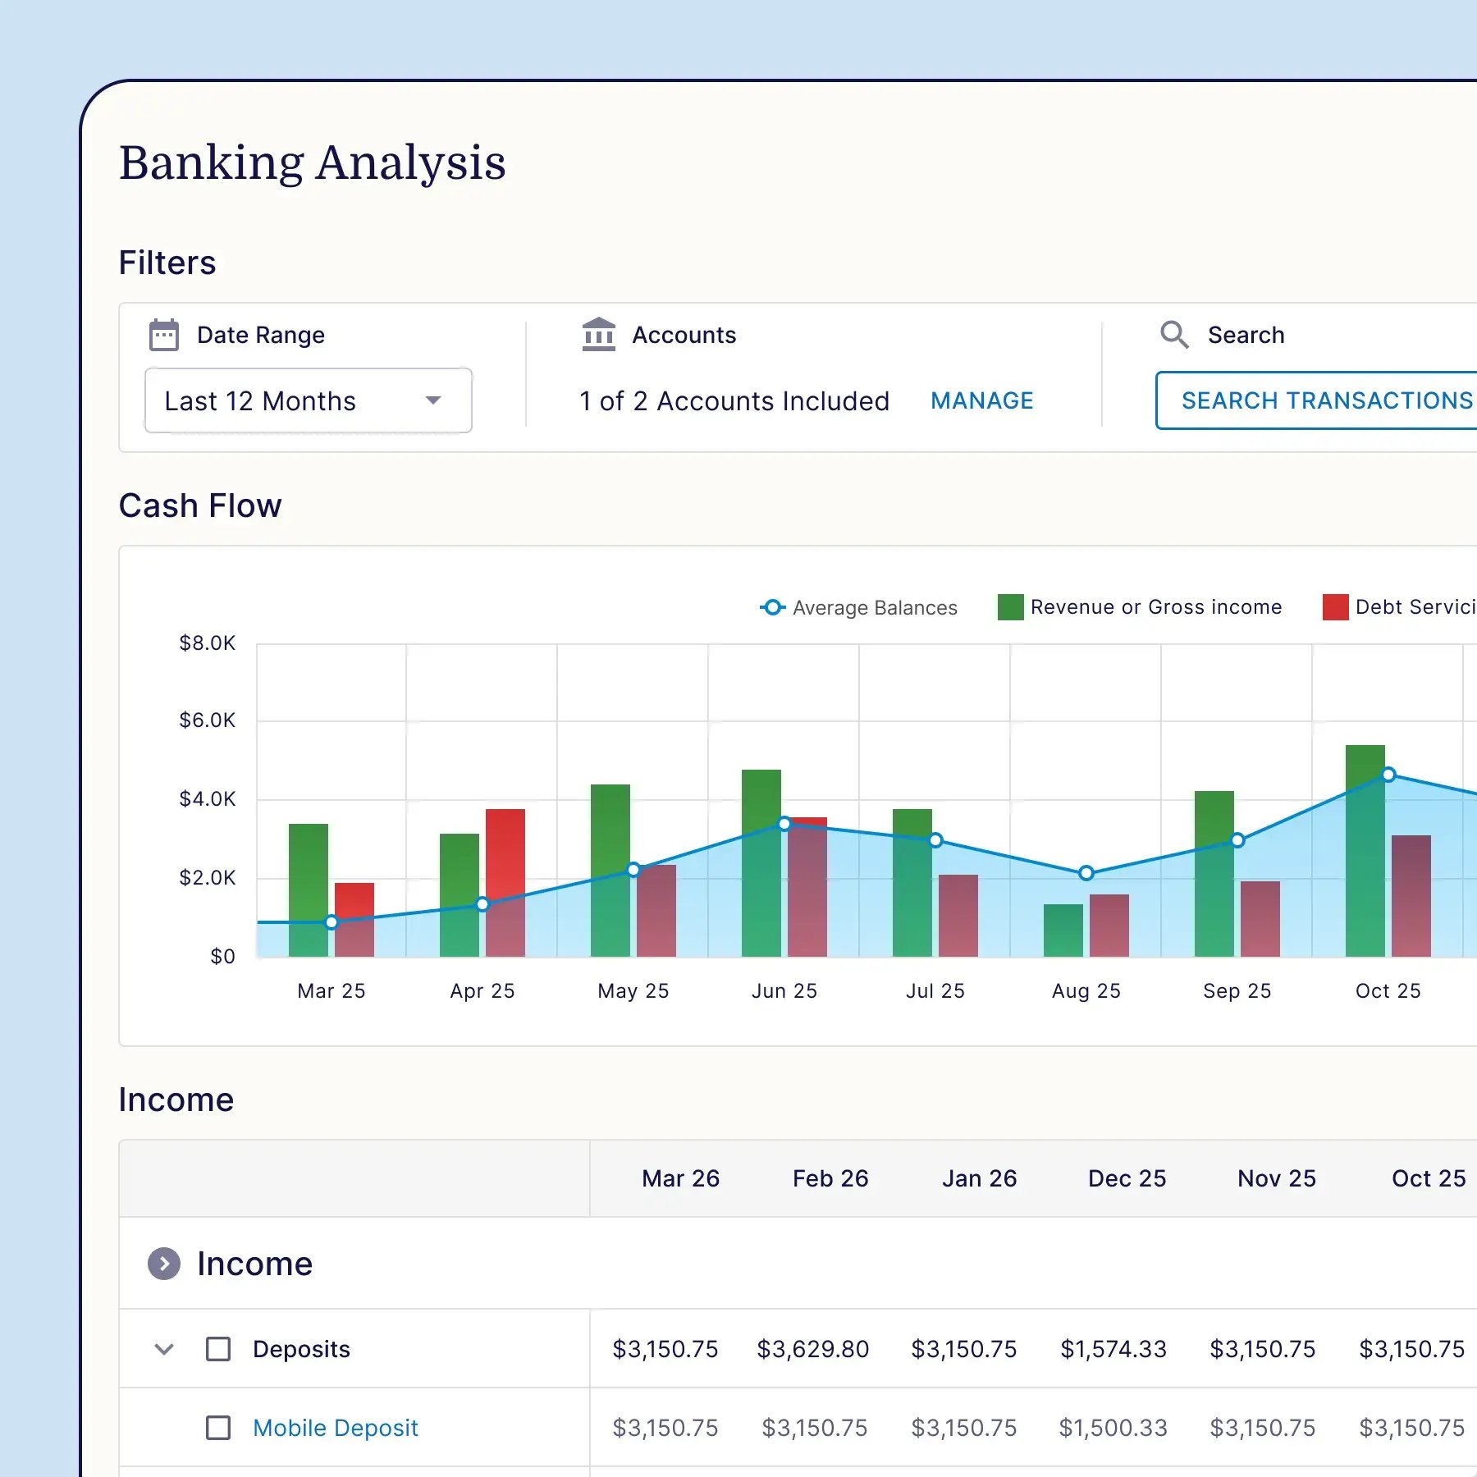1477x1477 pixels.
Task: Click the magnifying glass Search icon
Action: pos(1174,334)
